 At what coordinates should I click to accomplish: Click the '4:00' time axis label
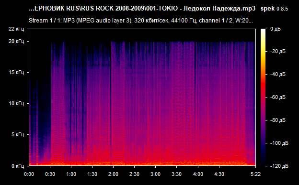[198, 174]
